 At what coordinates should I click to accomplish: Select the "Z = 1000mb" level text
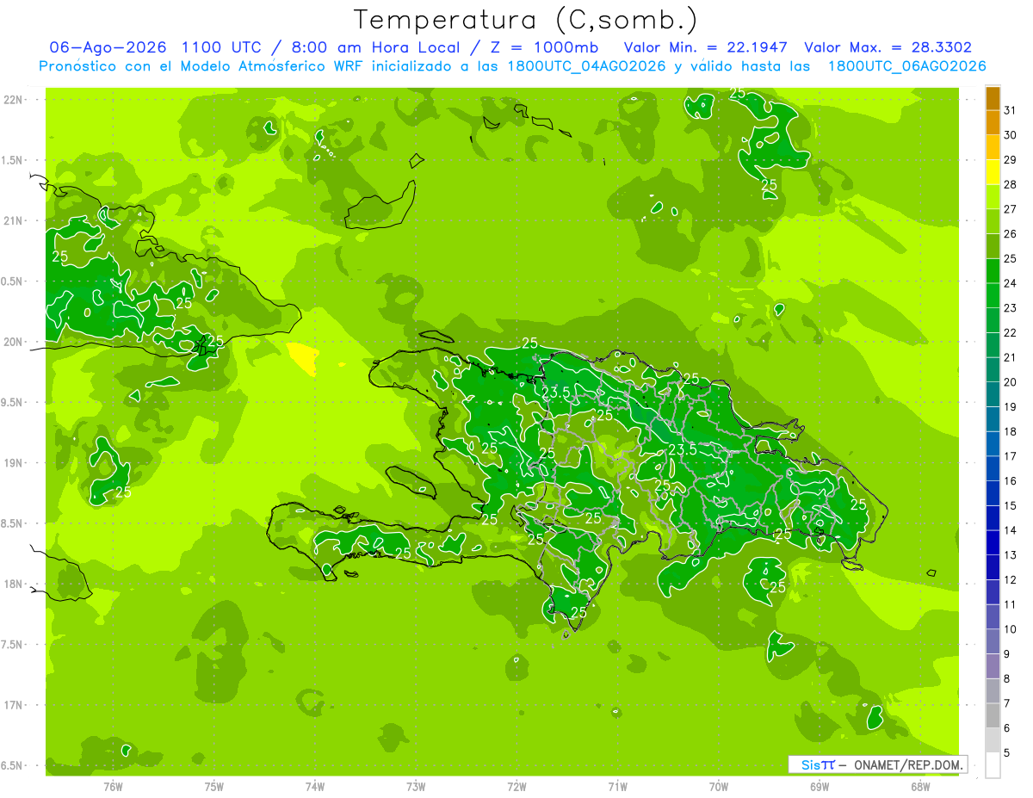(x=543, y=47)
